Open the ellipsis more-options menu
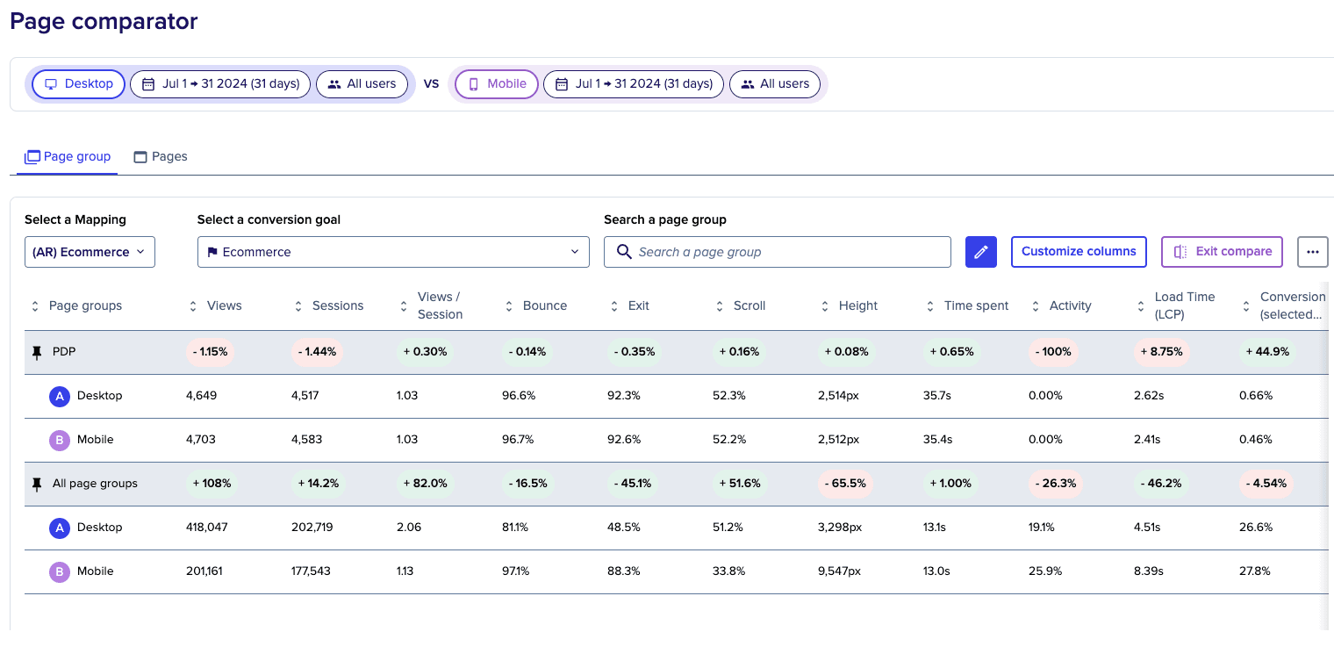This screenshot has width=1334, height=668. point(1312,252)
